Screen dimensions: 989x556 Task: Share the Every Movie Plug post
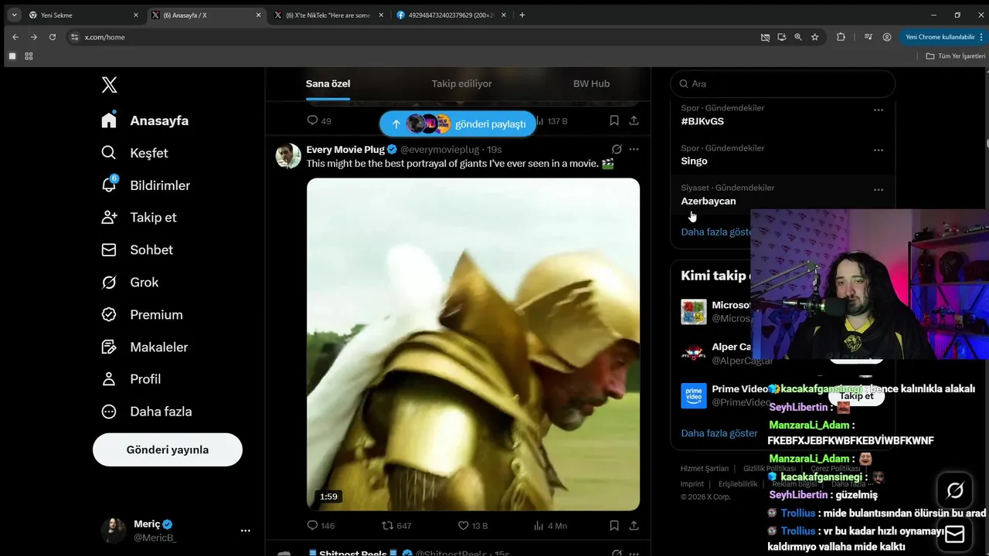(634, 526)
